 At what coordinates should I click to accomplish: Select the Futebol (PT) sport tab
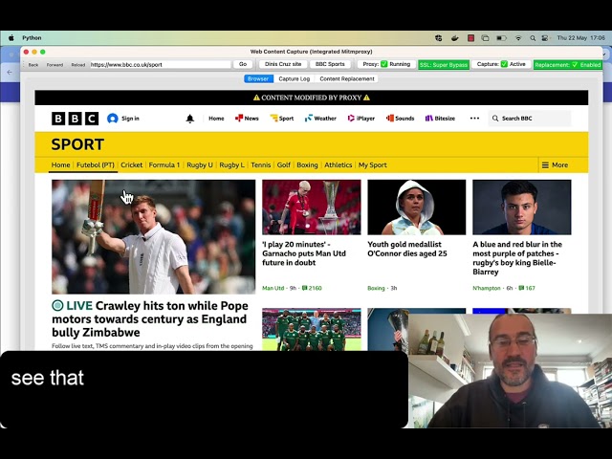96,165
